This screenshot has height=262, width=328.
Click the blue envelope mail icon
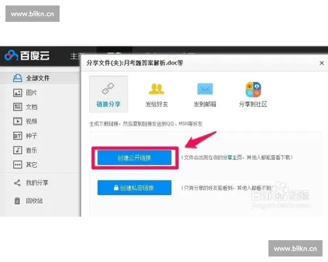point(205,89)
